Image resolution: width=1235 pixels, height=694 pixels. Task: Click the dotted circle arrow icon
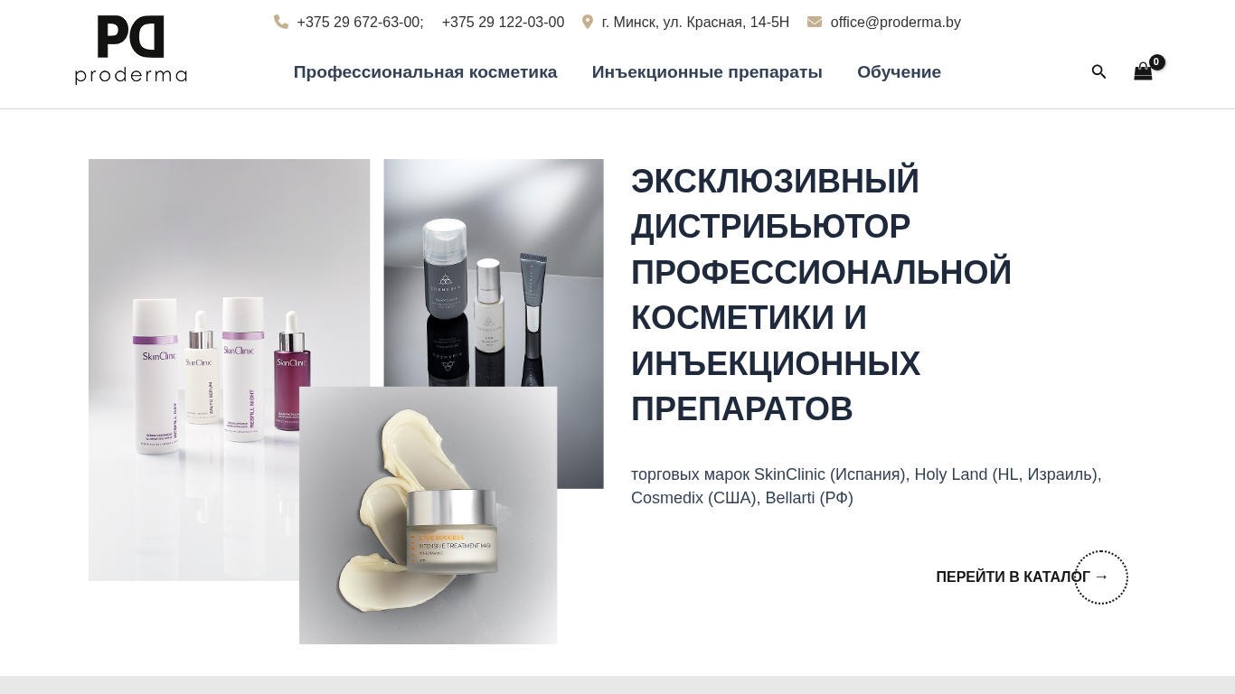tap(1101, 577)
